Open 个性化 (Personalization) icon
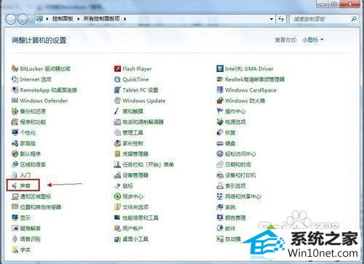 [x=15, y=132]
